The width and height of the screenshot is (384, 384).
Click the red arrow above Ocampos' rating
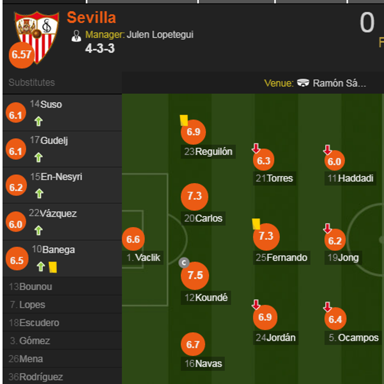328,307
